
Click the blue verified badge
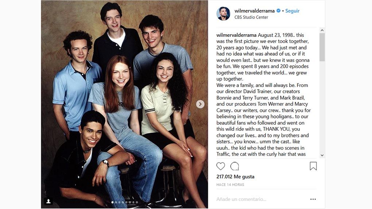(279, 11)
